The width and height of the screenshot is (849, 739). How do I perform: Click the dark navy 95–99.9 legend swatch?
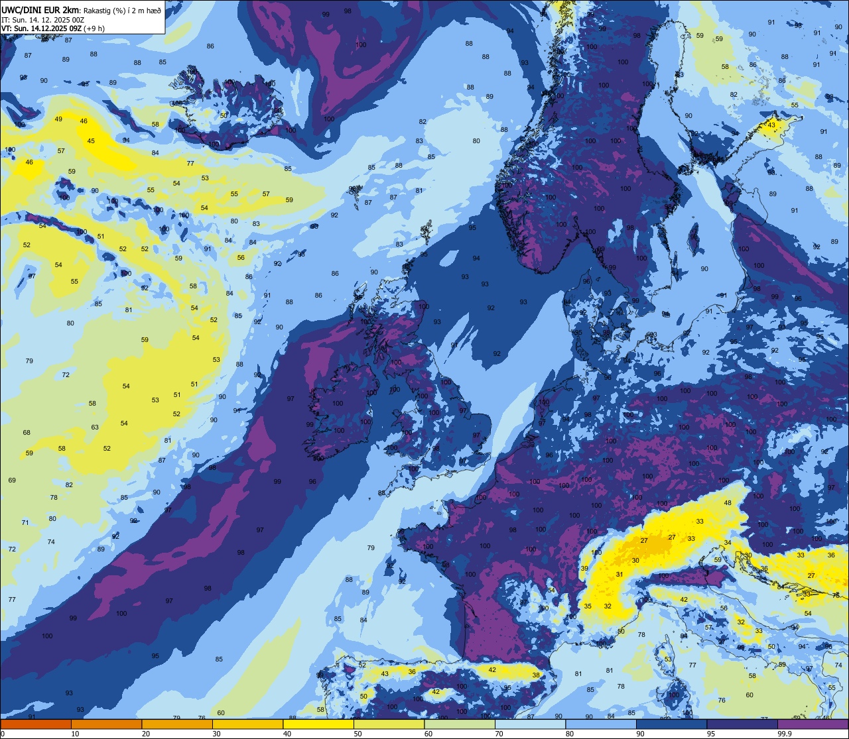[x=742, y=724]
